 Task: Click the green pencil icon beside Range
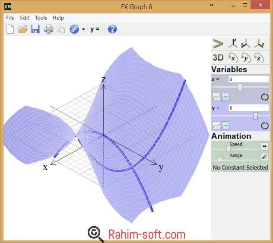pos(264,157)
